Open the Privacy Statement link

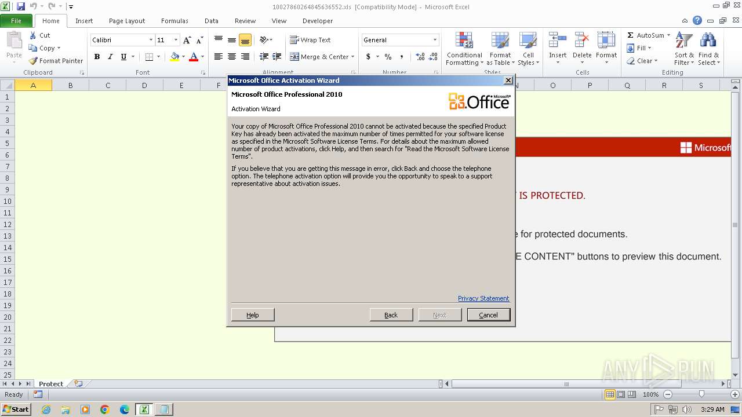pos(483,298)
